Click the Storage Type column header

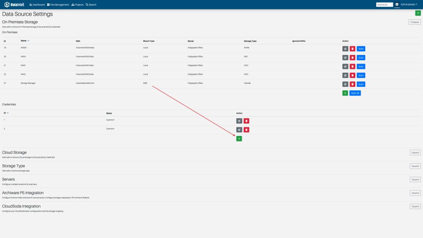click(x=250, y=41)
